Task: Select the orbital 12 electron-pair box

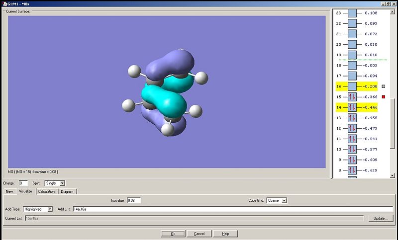Action: pyautogui.click(x=352, y=128)
